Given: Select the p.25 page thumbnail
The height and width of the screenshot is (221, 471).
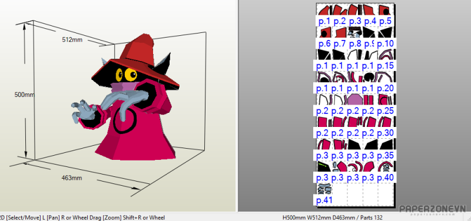Looking at the screenshot, I should (386, 105).
